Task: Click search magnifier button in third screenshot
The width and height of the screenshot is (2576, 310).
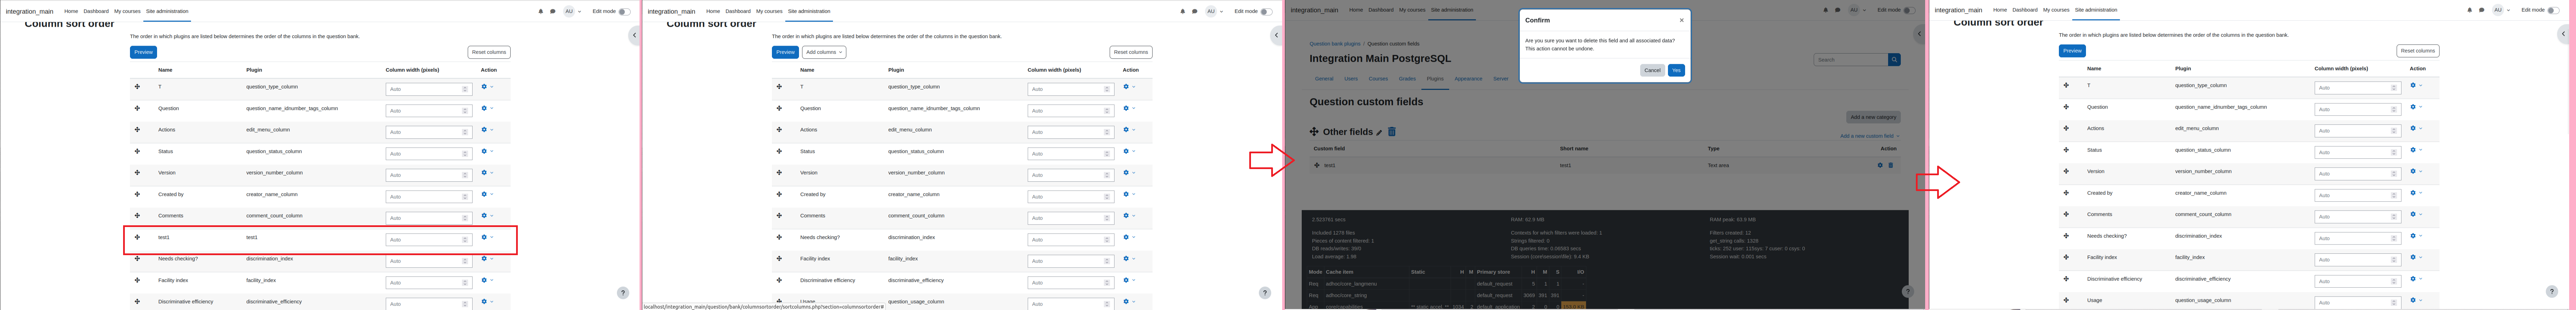Action: [x=1894, y=60]
